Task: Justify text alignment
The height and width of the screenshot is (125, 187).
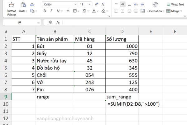Action: click(x=136, y=11)
